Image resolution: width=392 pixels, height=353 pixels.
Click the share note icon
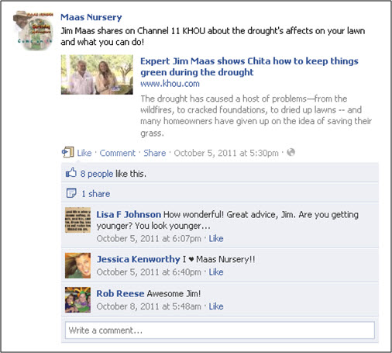[71, 193]
